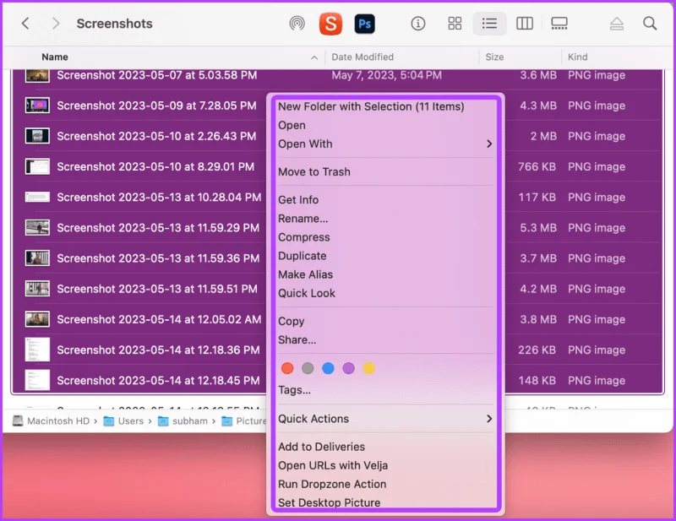Click the subham folder icon in path bar

(163, 421)
